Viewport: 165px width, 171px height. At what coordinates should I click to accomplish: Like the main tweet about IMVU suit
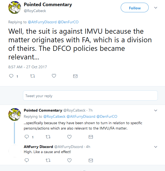tap(54, 76)
